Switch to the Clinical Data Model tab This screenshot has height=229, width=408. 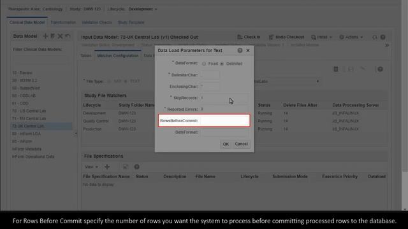pyautogui.click(x=27, y=22)
